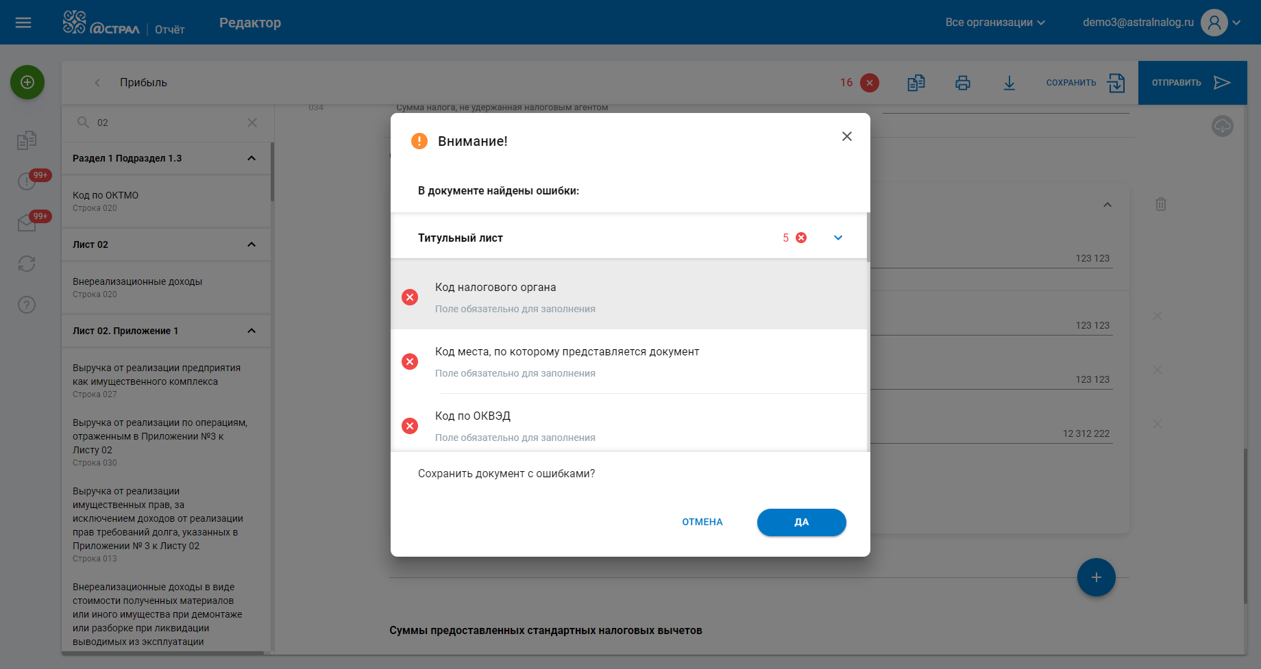Collapse Лист 02. Приложение 1 section

click(x=252, y=331)
